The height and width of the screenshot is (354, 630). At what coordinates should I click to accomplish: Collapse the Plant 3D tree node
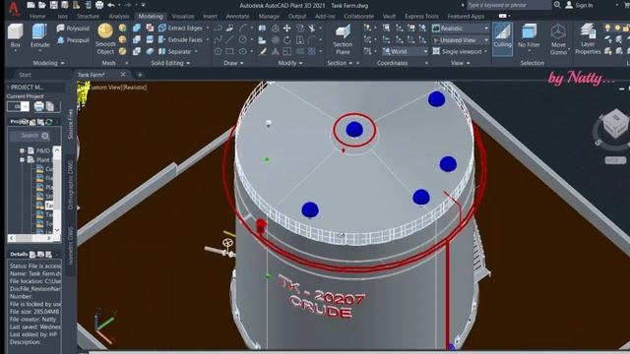point(22,159)
